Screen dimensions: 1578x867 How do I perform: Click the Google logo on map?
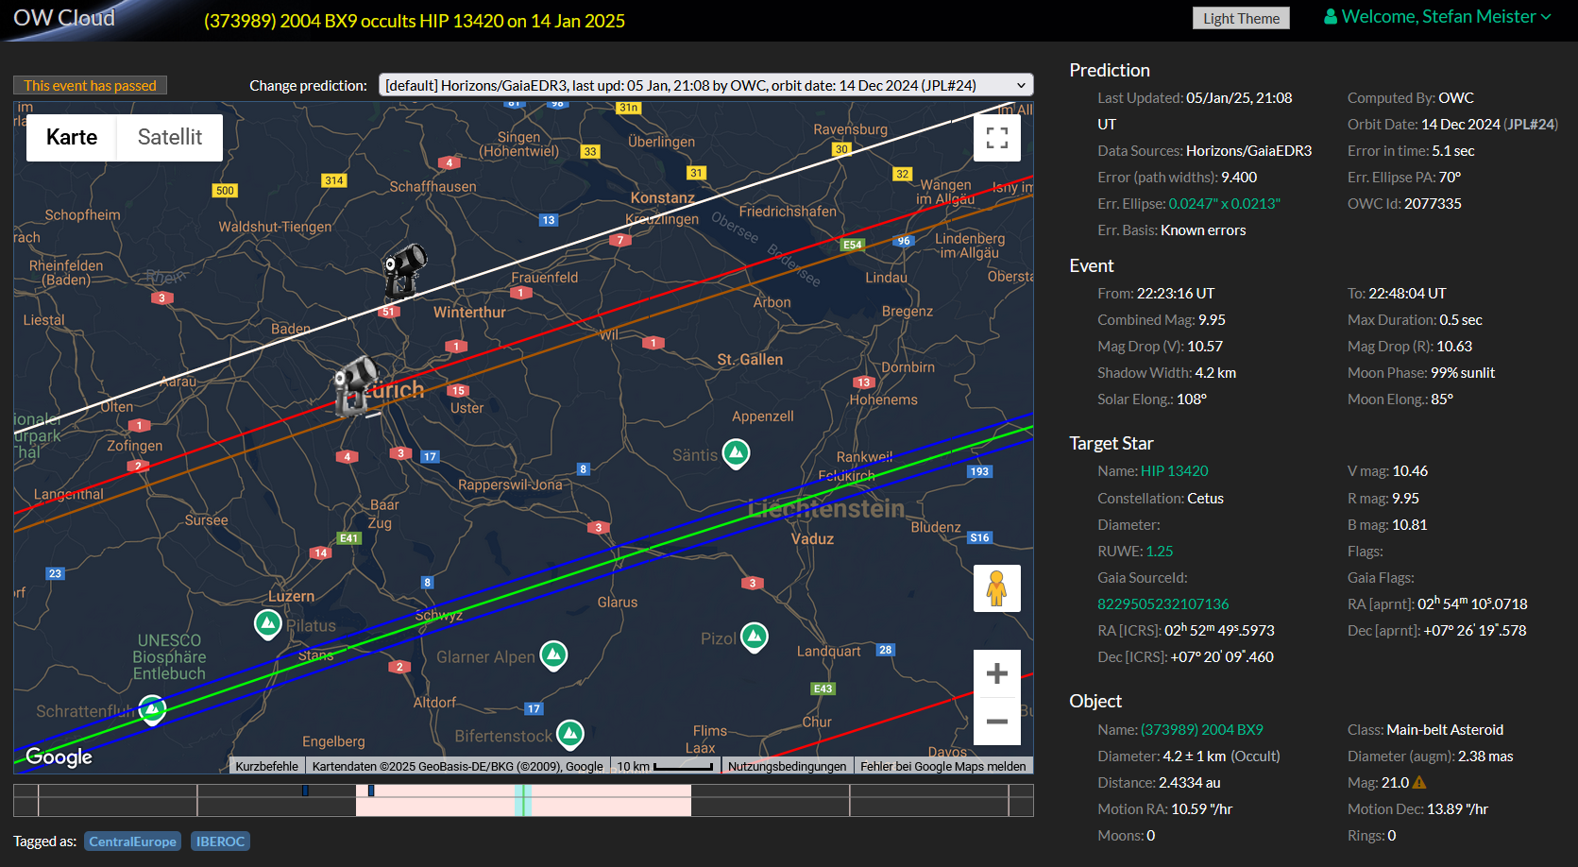tap(59, 756)
